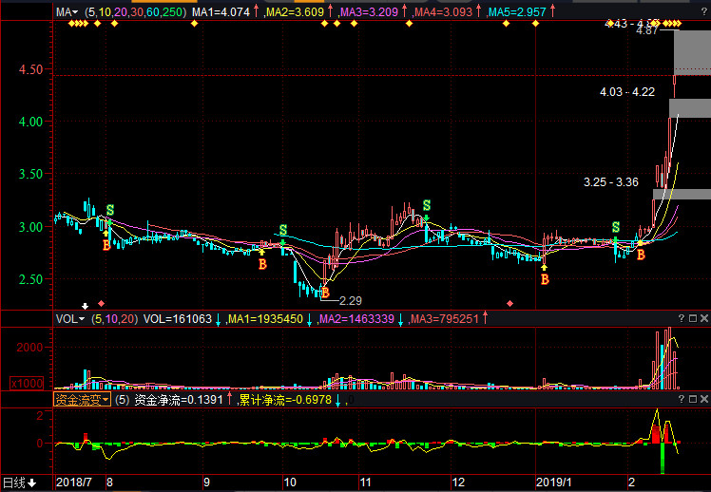Maximize the VOL sub-chart panel
Screen dimensions: 711x492
[693, 318]
